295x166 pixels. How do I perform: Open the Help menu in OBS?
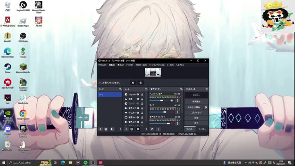coord(180,65)
